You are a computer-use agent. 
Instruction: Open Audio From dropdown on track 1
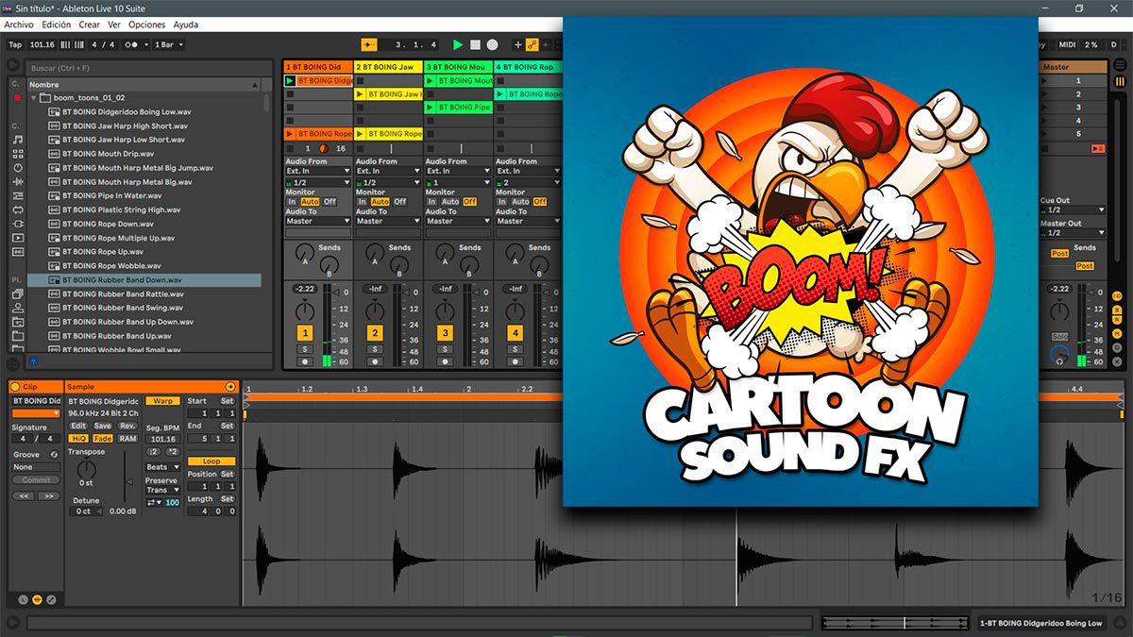pyautogui.click(x=318, y=171)
